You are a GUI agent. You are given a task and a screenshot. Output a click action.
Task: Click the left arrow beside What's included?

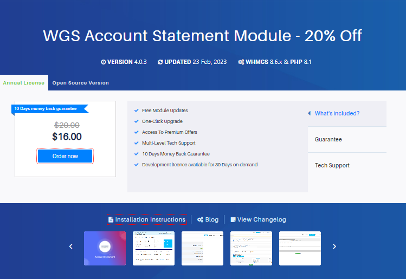[309, 113]
